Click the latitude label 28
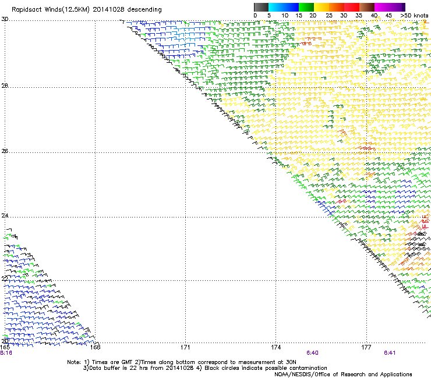 (5, 85)
